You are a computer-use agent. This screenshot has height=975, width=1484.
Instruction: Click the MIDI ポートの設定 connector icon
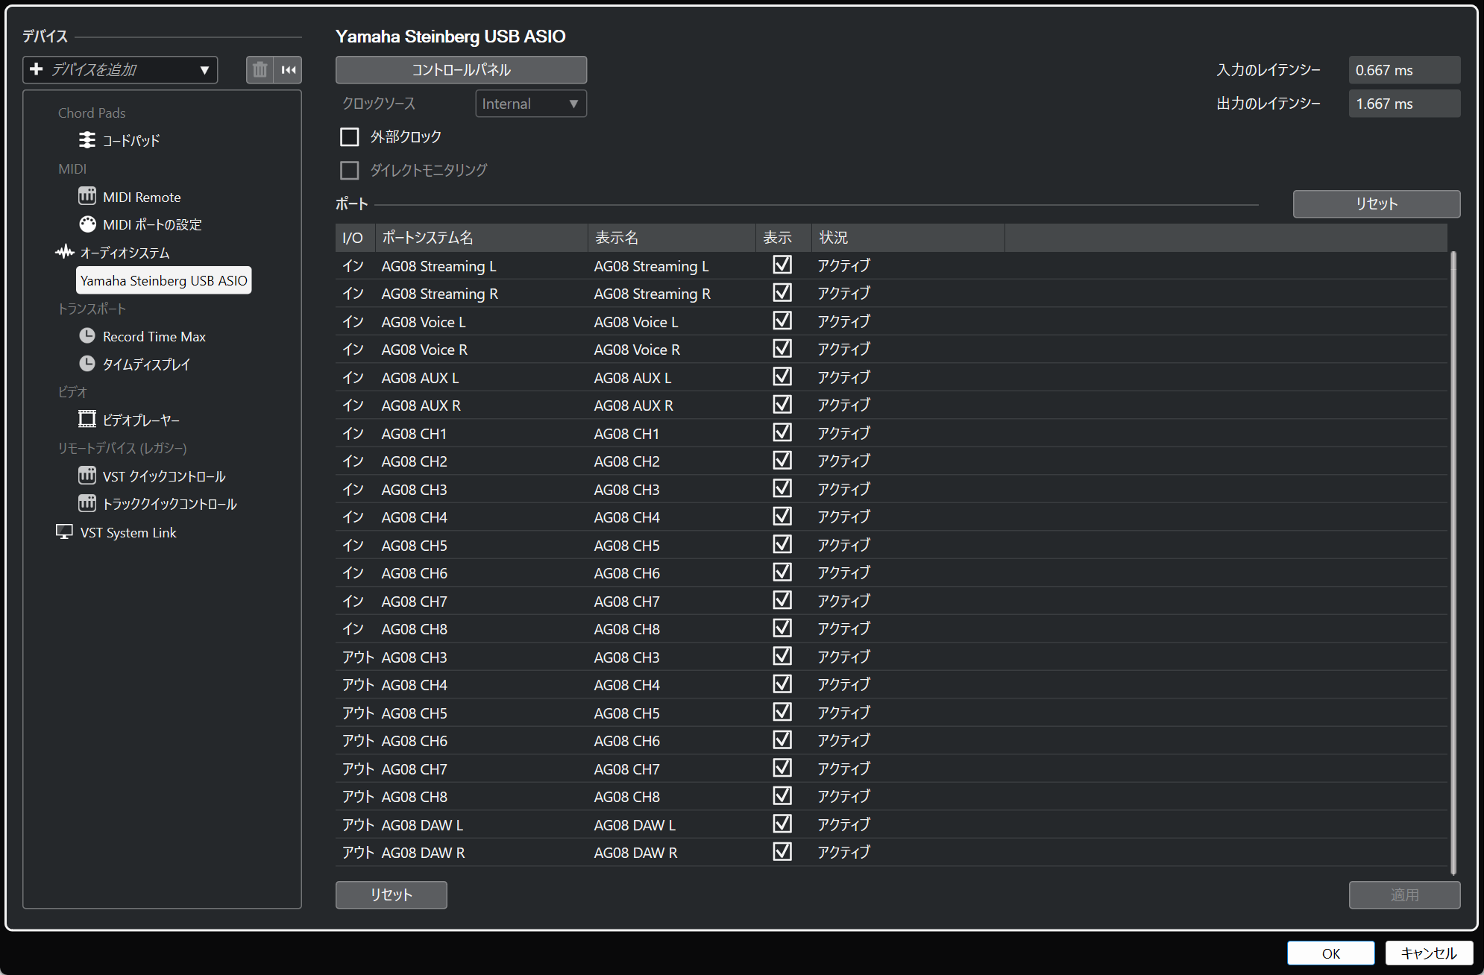(x=87, y=224)
